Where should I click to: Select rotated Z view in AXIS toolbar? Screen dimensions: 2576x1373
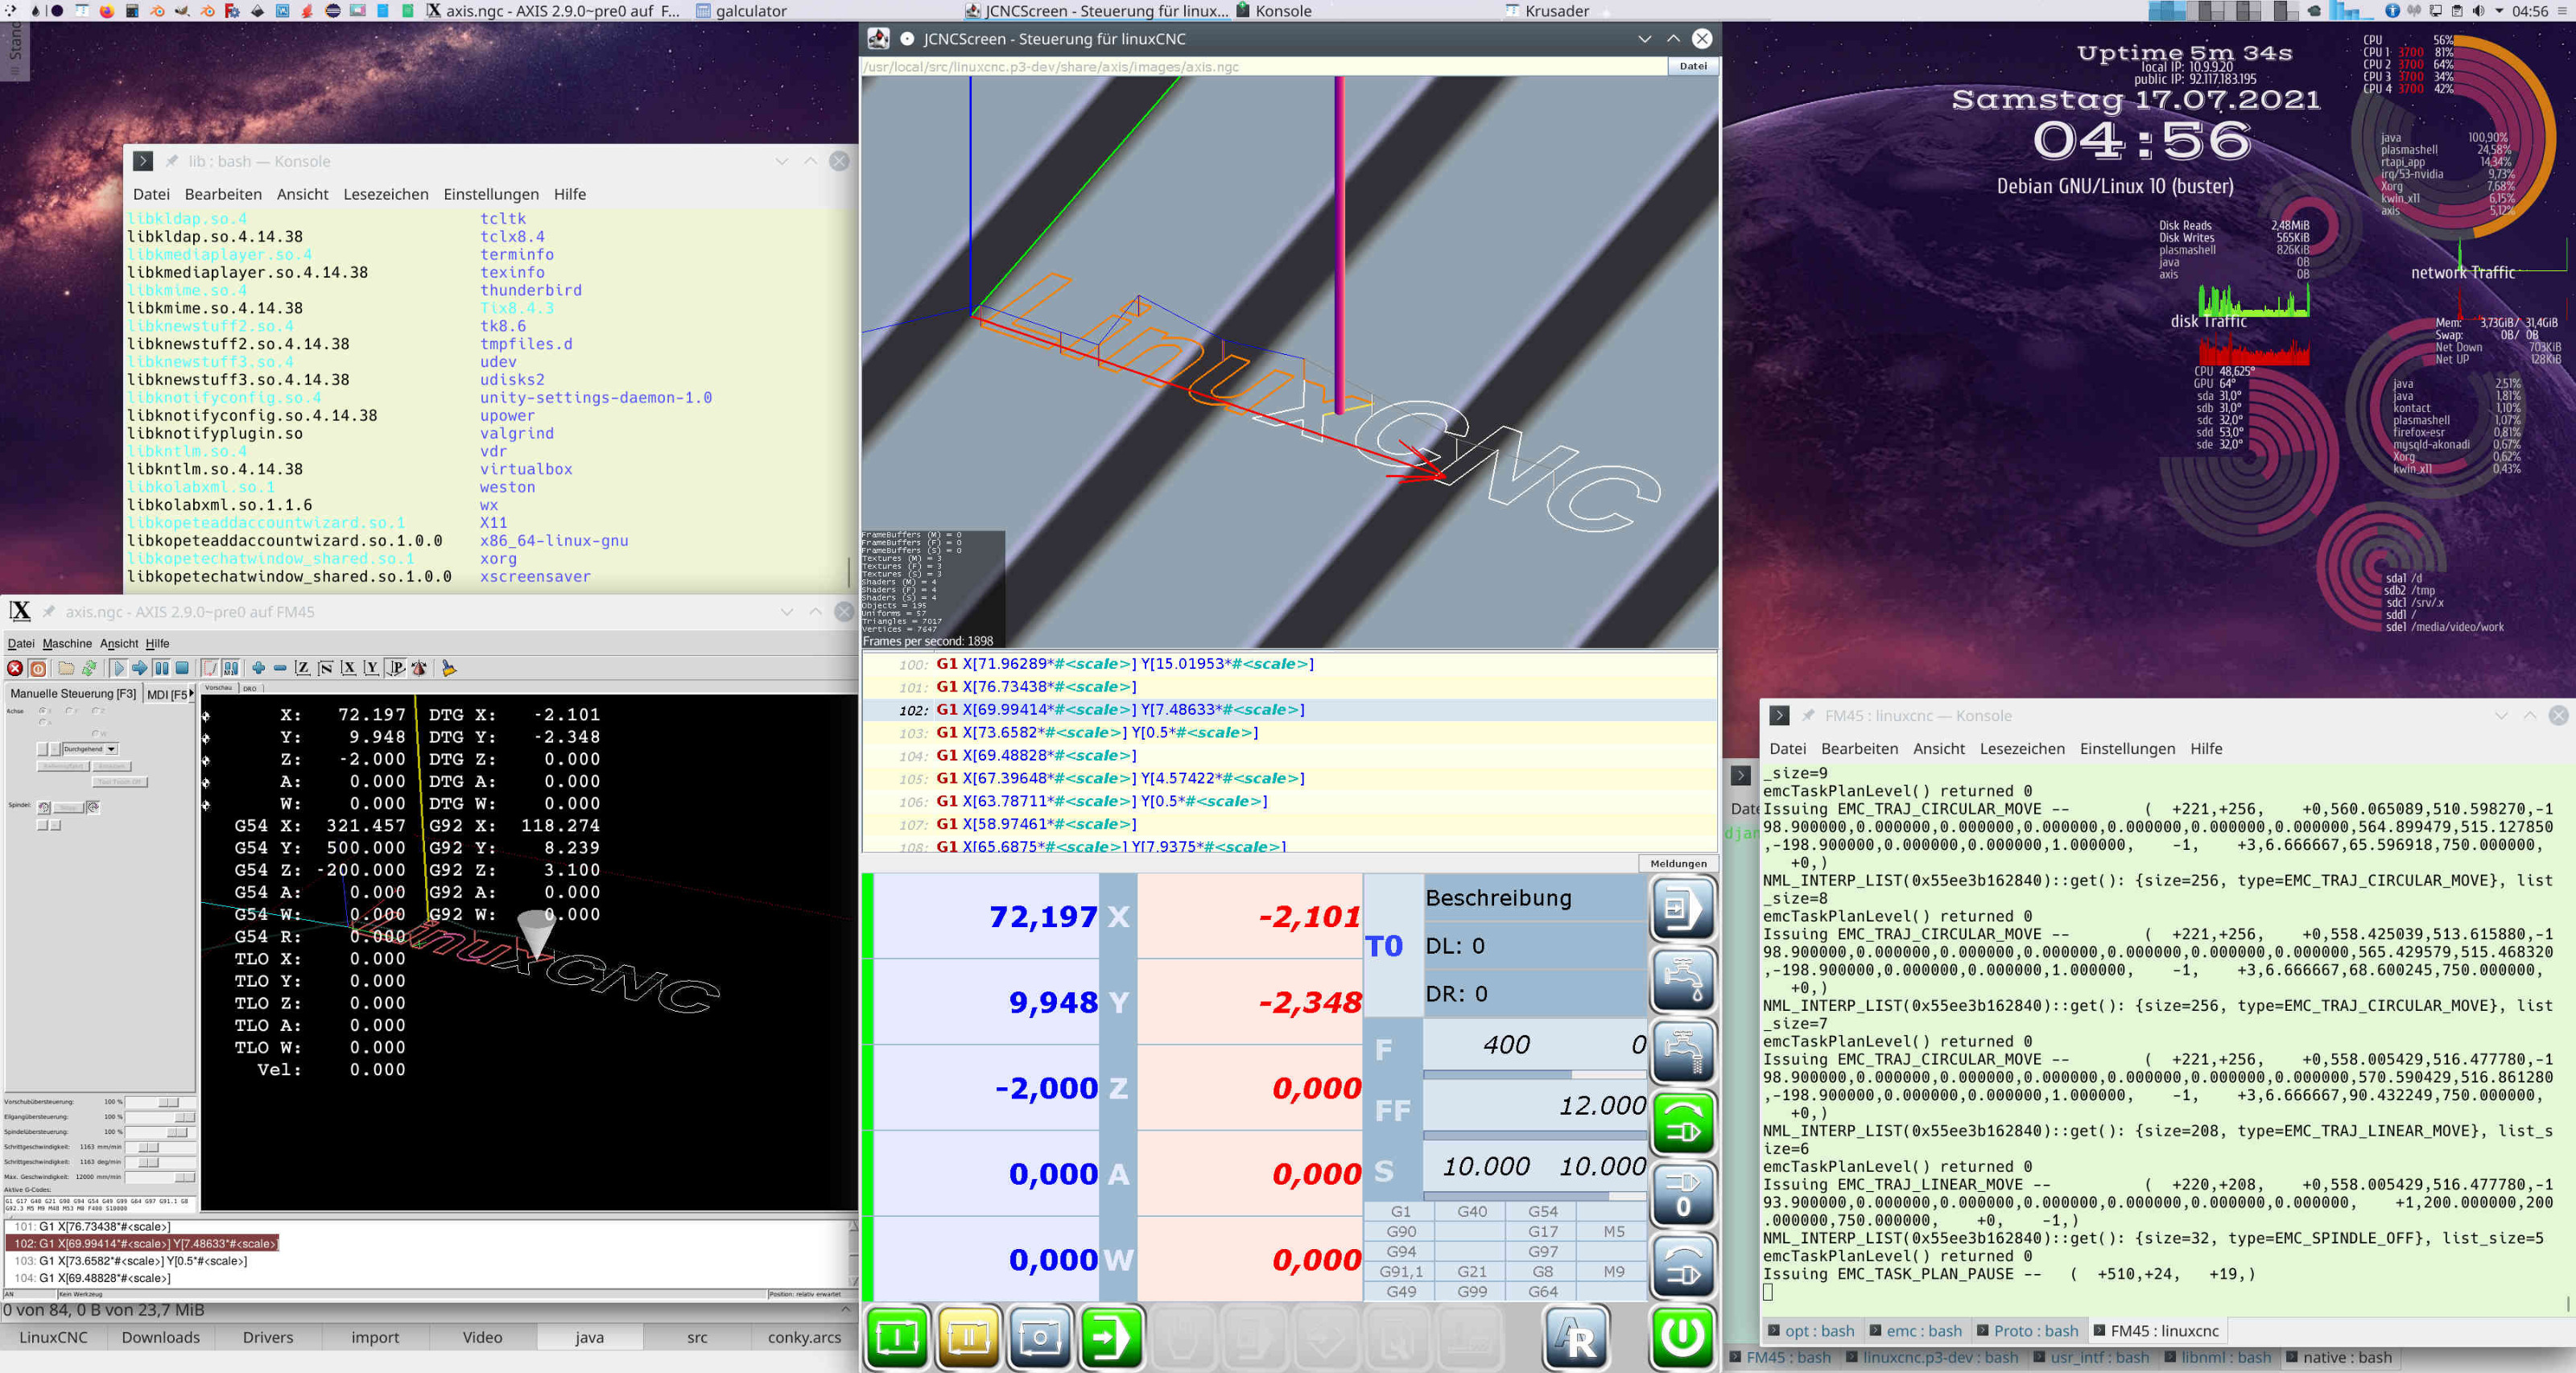pos(325,668)
